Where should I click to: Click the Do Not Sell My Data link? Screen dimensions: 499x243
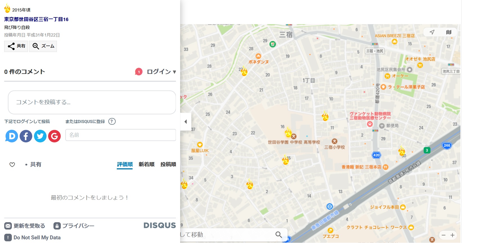click(33, 238)
